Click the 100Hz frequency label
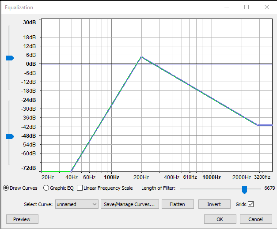The width and height of the screenshot is (277, 229). click(x=111, y=177)
